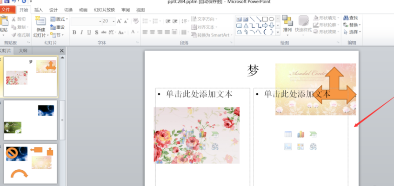Click the Reset (重设) slide button

tap(58, 27)
